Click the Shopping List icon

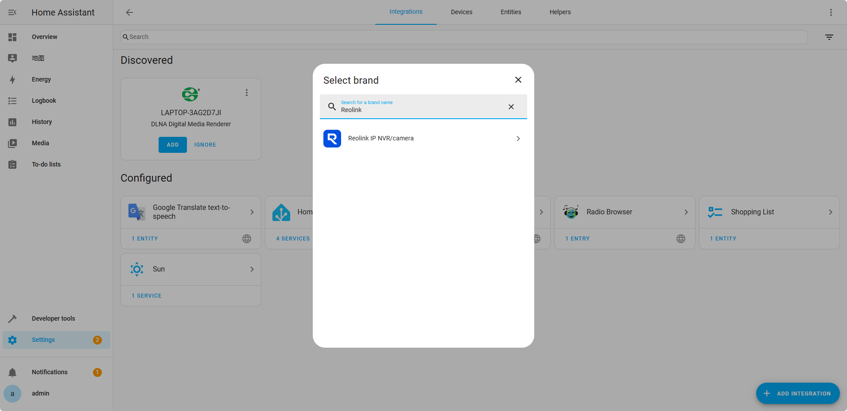coord(715,212)
